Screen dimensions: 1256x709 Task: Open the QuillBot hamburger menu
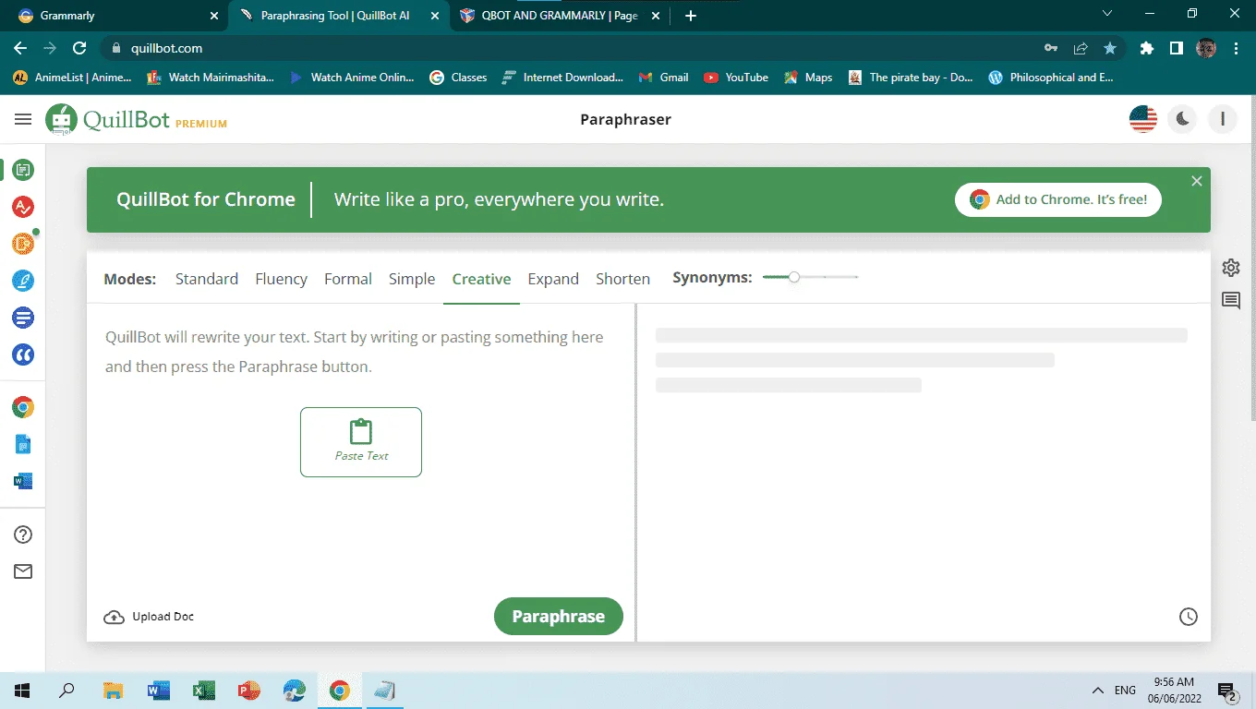[23, 119]
